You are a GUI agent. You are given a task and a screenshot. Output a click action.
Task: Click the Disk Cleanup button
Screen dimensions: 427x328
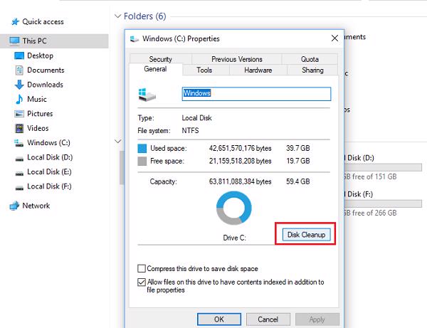[306, 234]
